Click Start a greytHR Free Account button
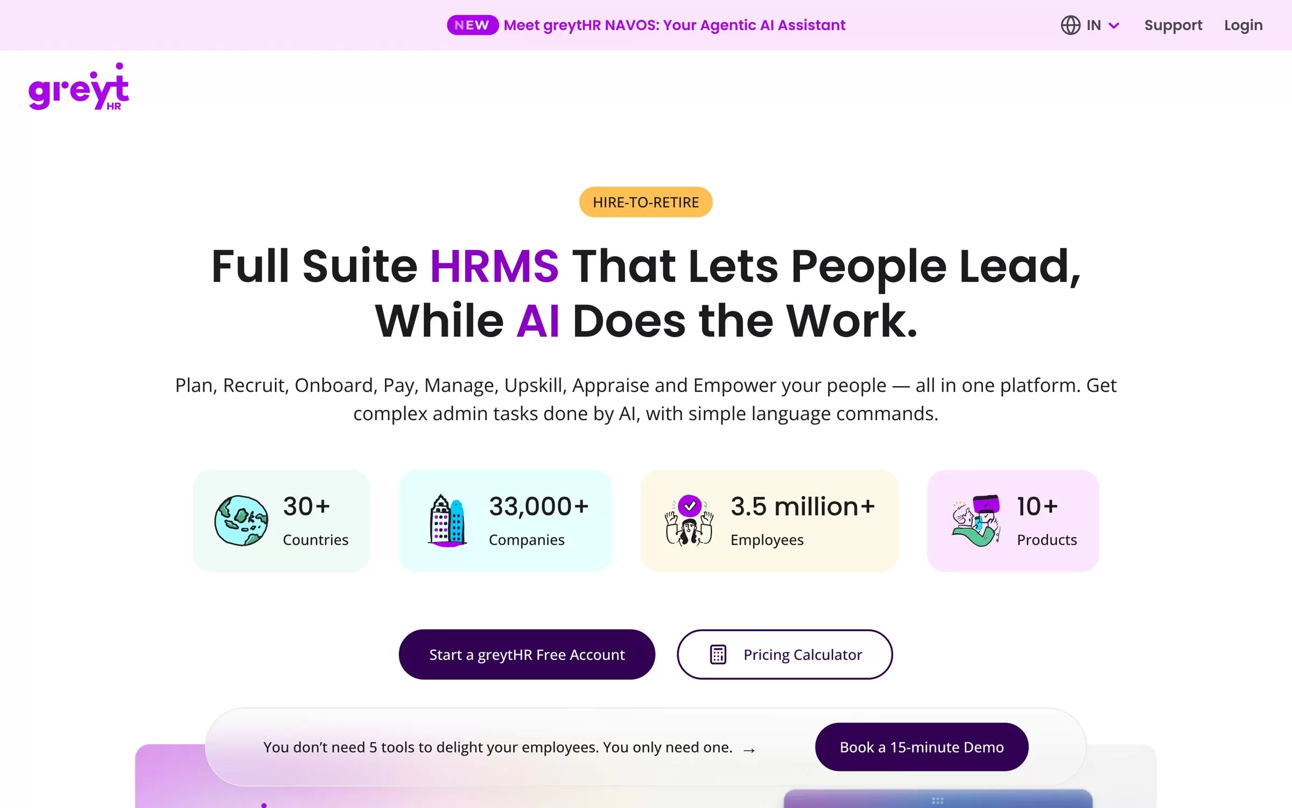This screenshot has width=1292, height=808. pos(526,654)
